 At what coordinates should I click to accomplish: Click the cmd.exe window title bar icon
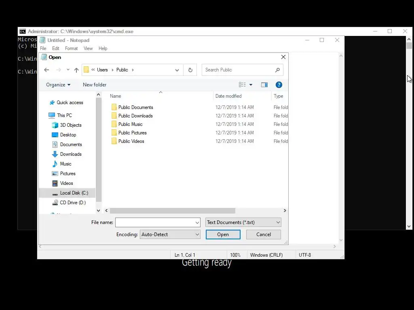[x=23, y=31]
